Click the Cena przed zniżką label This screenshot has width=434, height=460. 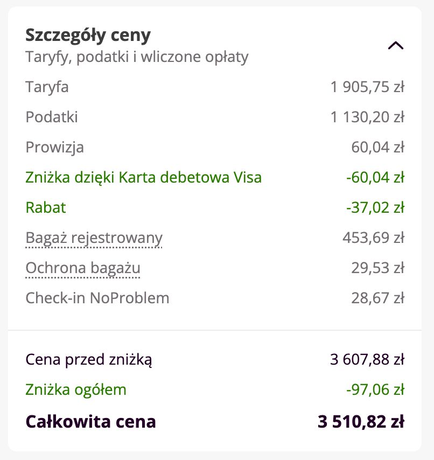coord(89,359)
